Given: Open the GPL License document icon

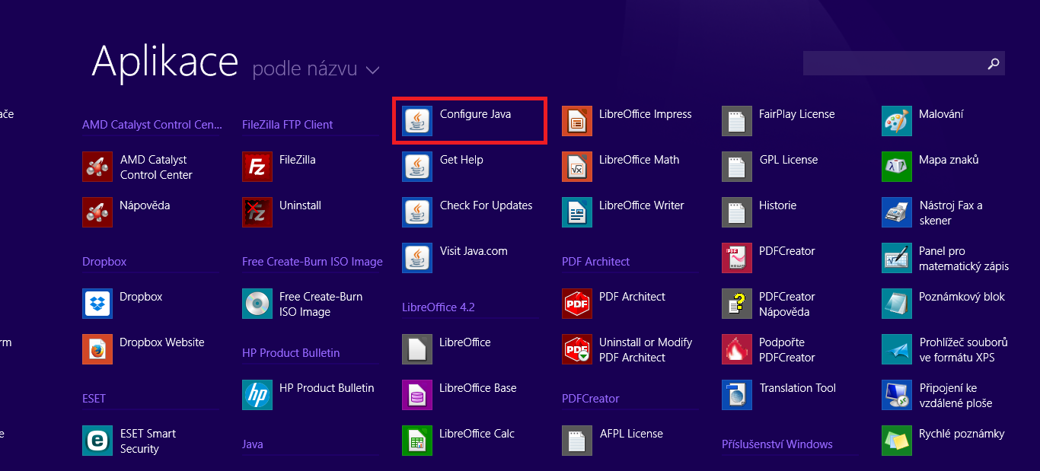Looking at the screenshot, I should tap(737, 167).
